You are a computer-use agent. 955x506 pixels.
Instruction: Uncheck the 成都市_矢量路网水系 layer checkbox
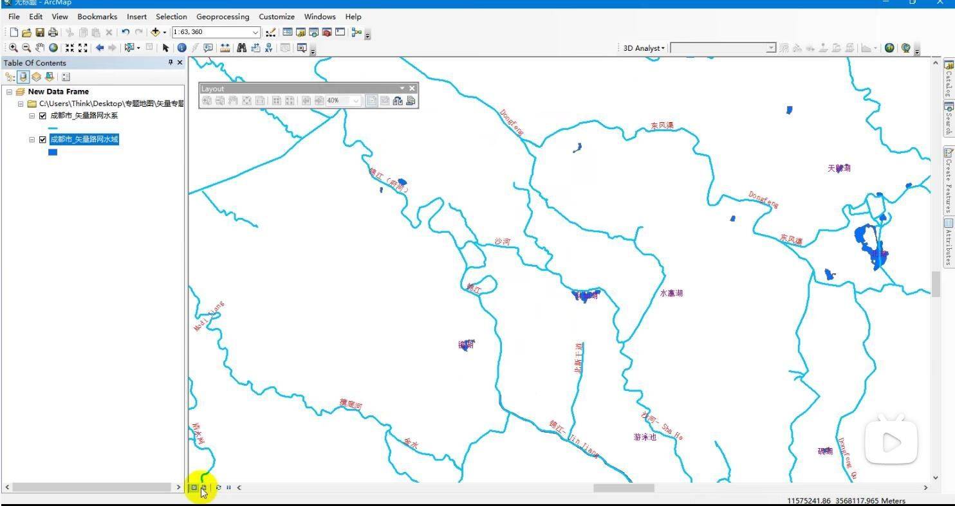coord(43,116)
